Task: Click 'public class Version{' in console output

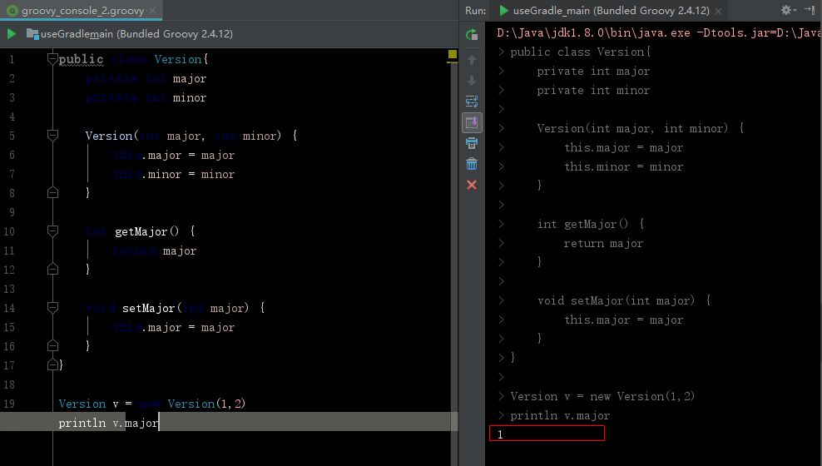Action: tap(581, 52)
